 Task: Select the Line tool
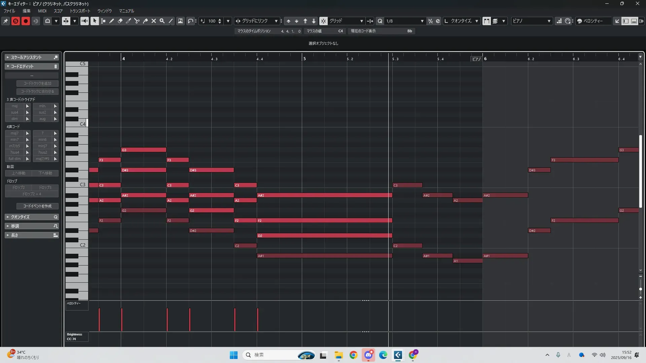coord(171,21)
